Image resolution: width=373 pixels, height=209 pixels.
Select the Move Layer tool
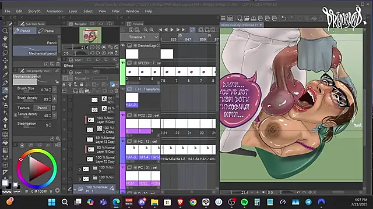point(5,60)
